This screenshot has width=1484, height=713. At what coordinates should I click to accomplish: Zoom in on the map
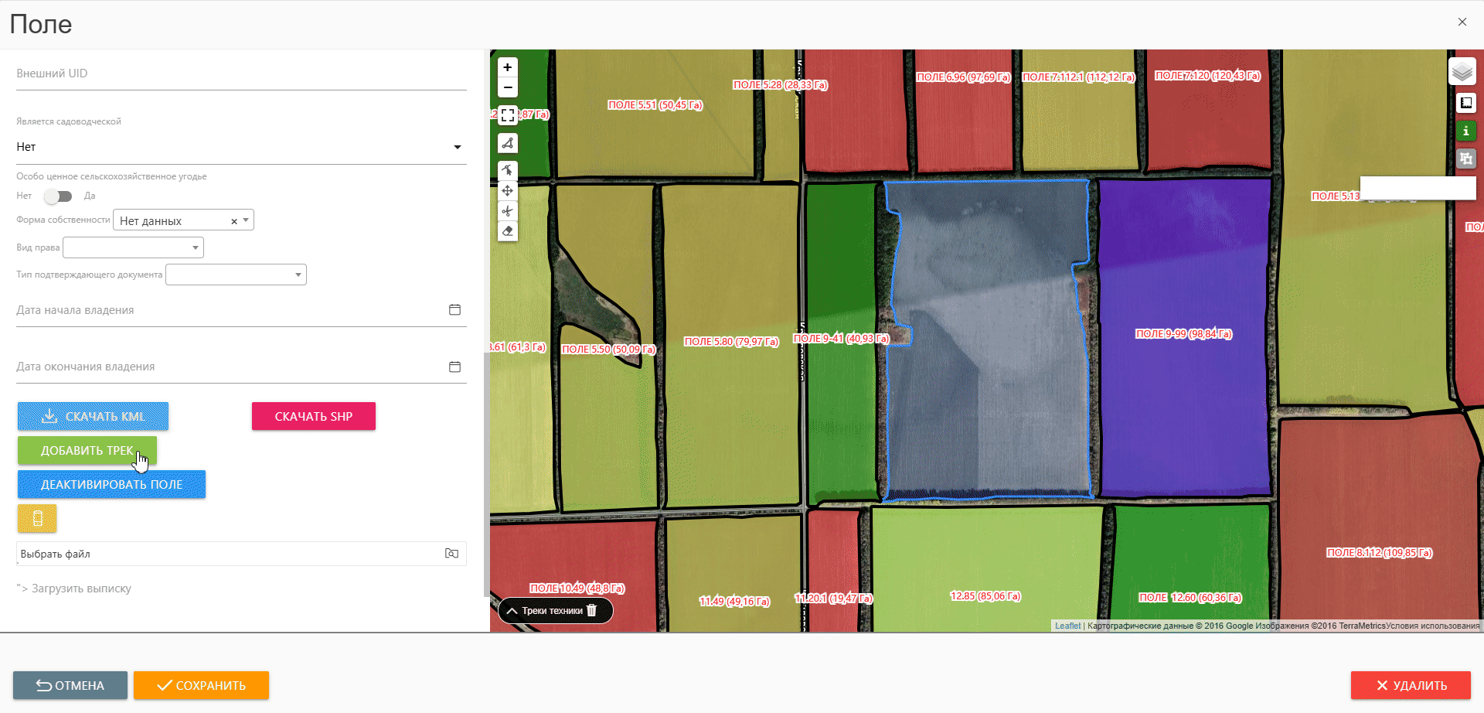point(508,67)
